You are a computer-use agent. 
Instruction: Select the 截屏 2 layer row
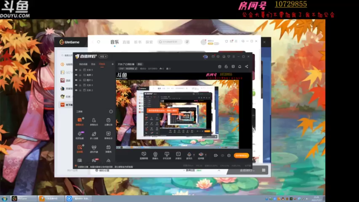[94, 75]
